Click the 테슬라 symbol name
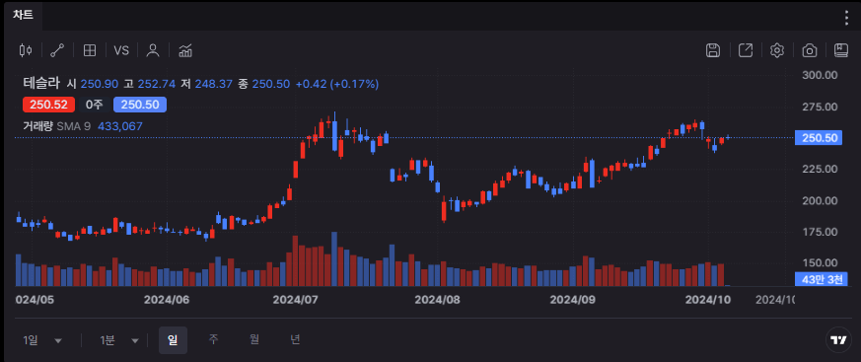Image resolution: width=861 pixels, height=362 pixels. click(40, 84)
